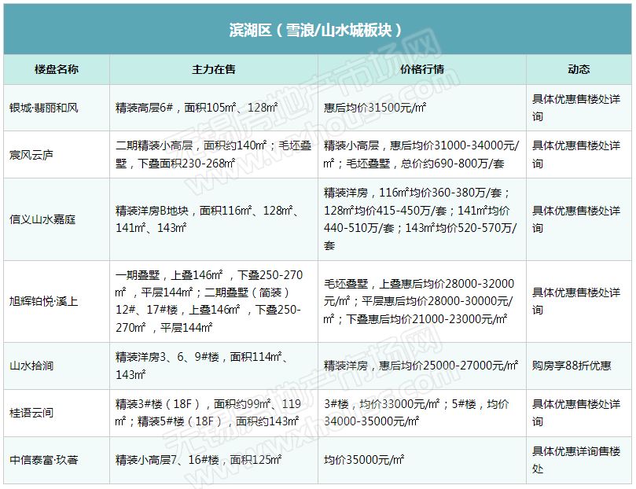Click the 精装洋房3、6、9#楼 units cell

click(204, 366)
